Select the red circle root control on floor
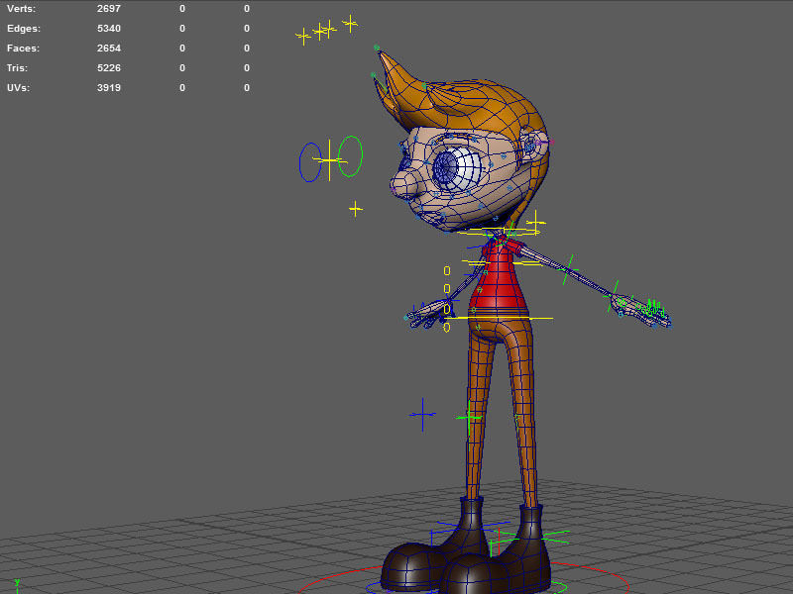Screen dimensions: 793x594 463,580
